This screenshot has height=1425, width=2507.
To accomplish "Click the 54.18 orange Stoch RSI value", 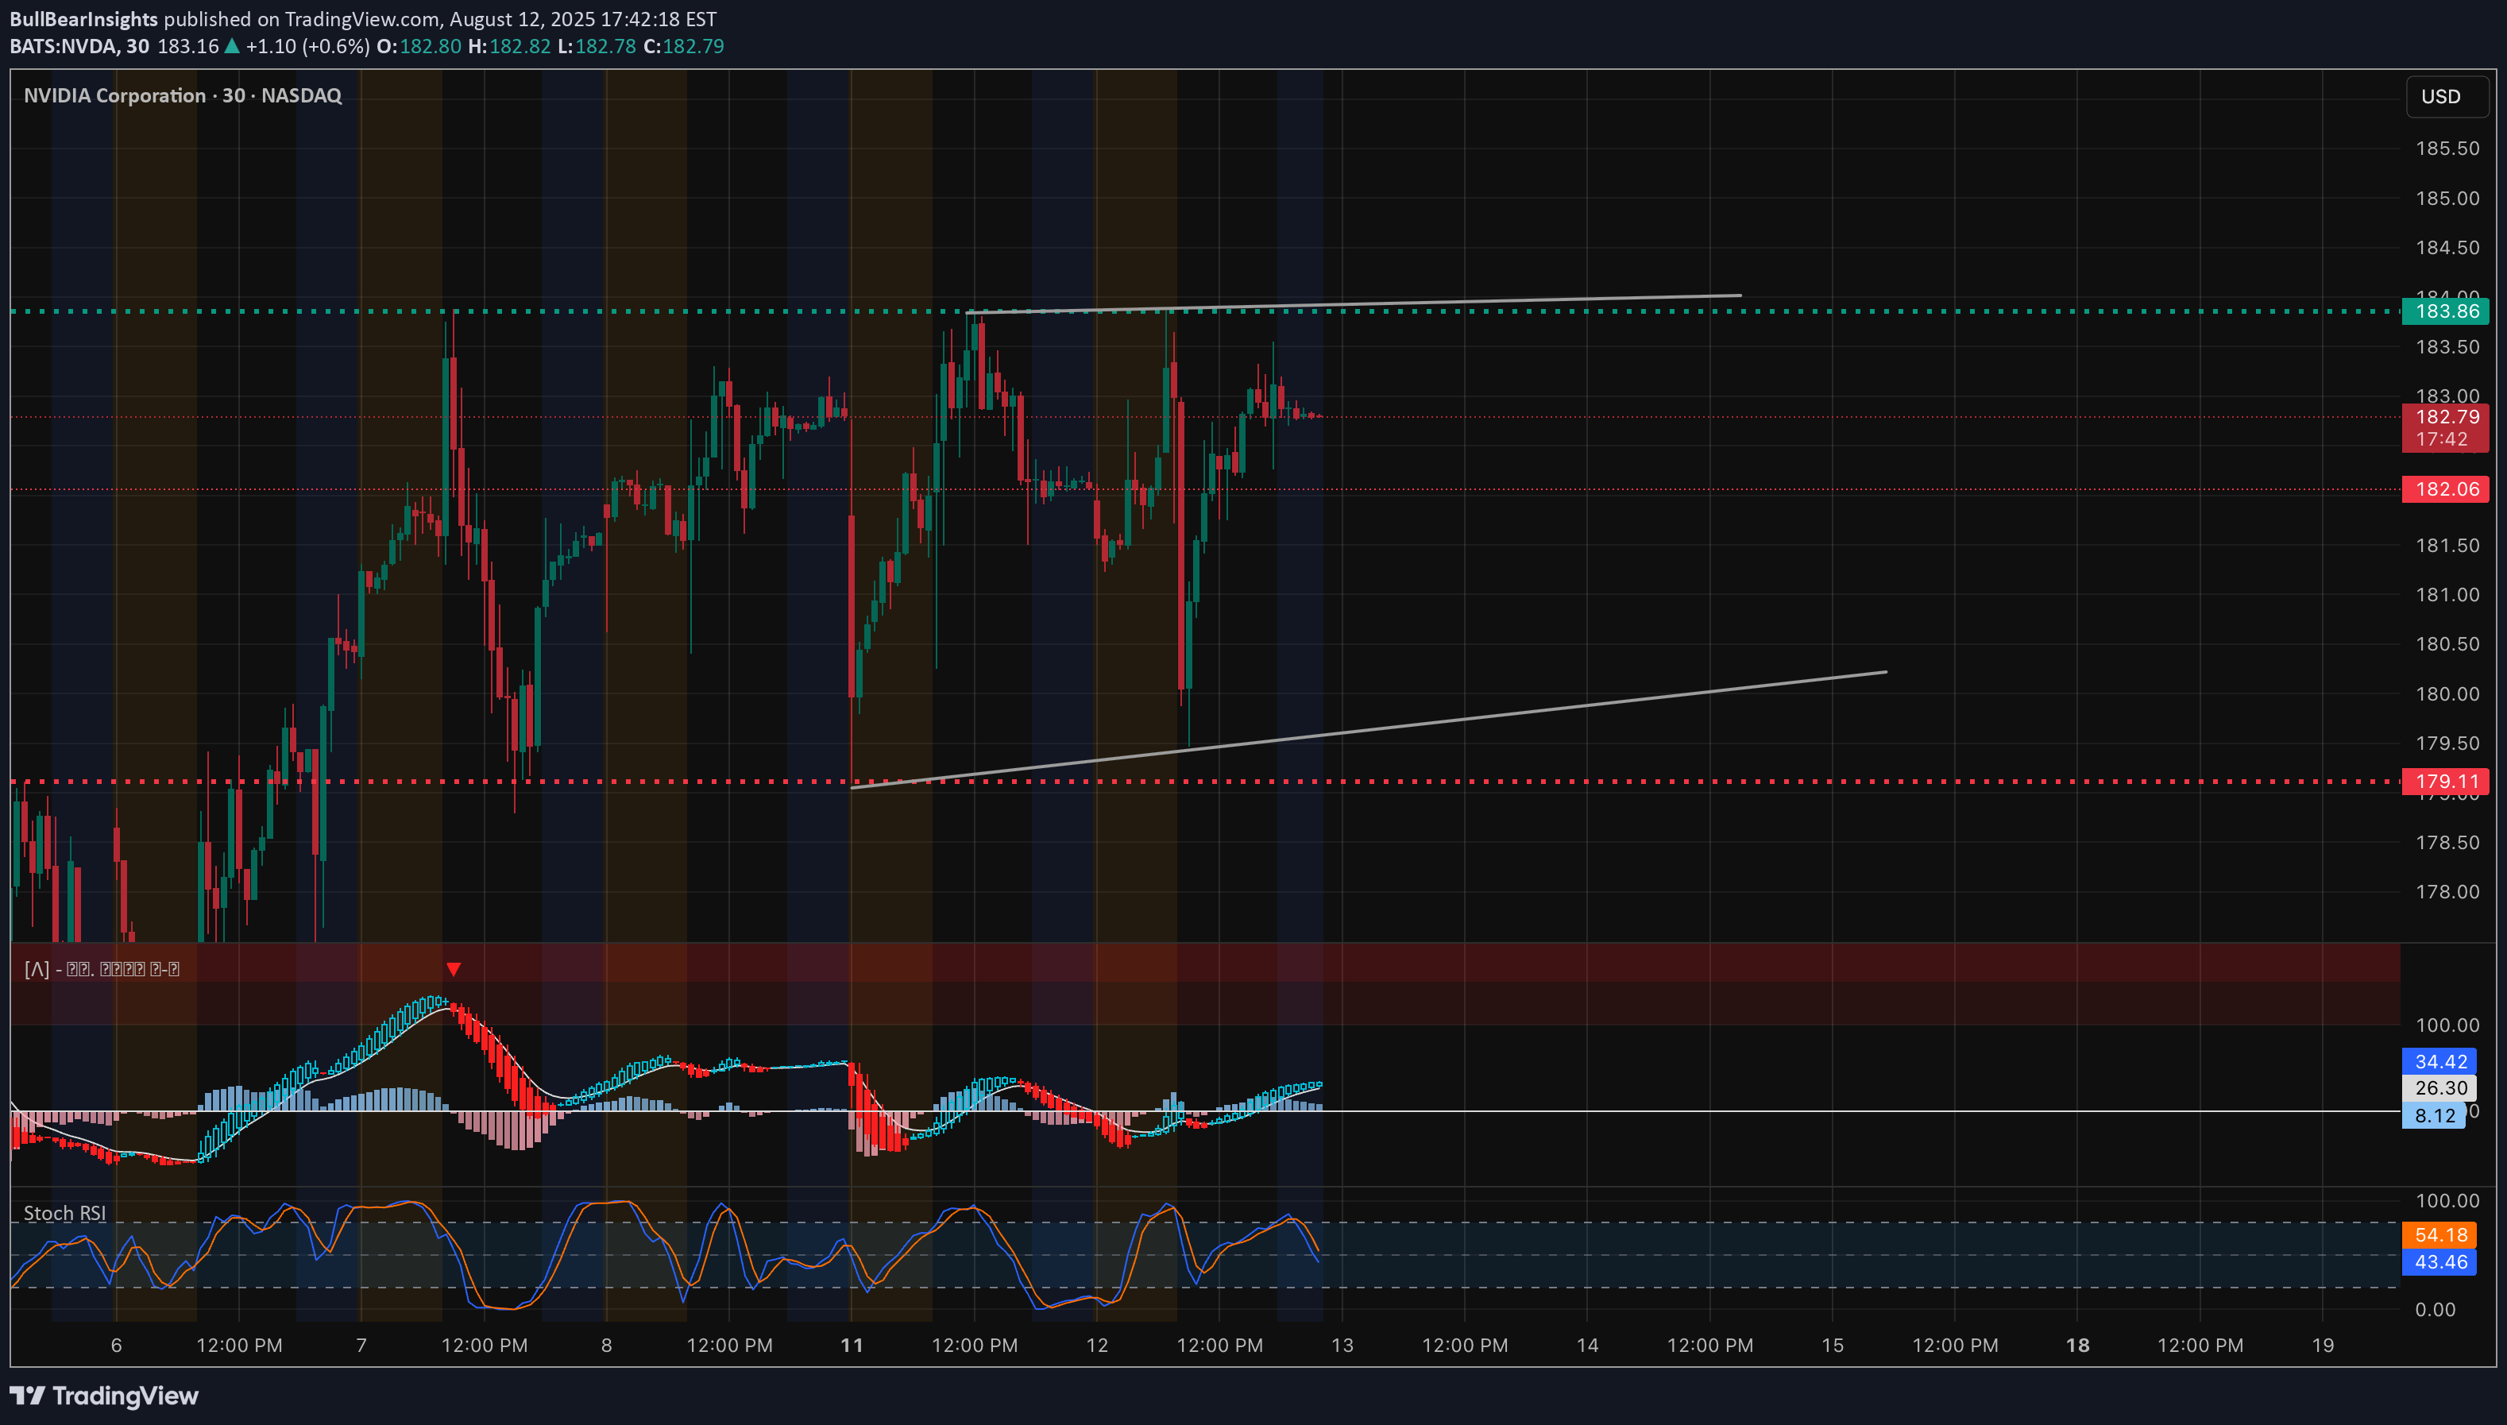I will (x=2439, y=1235).
